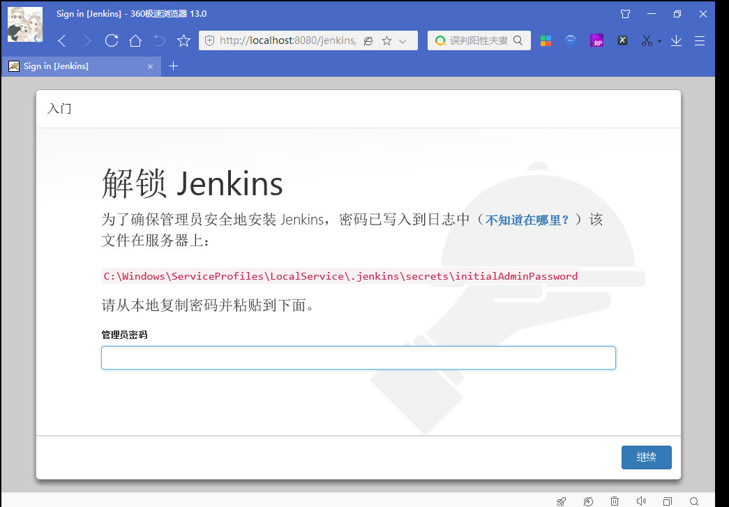This screenshot has width=729, height=507.
Task: Click the star inside the address bar
Action: (386, 41)
